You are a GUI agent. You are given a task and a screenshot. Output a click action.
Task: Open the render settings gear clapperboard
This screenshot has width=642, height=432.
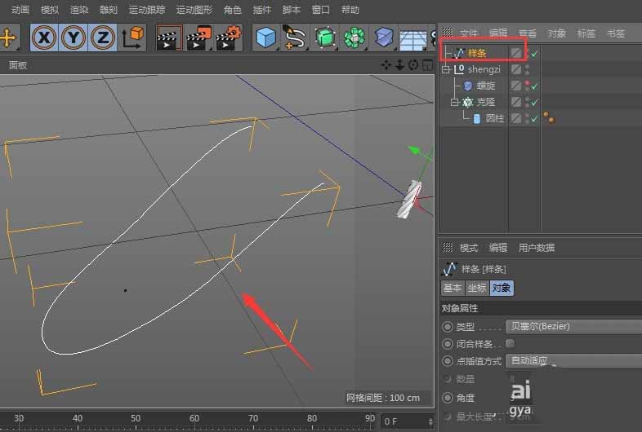226,37
